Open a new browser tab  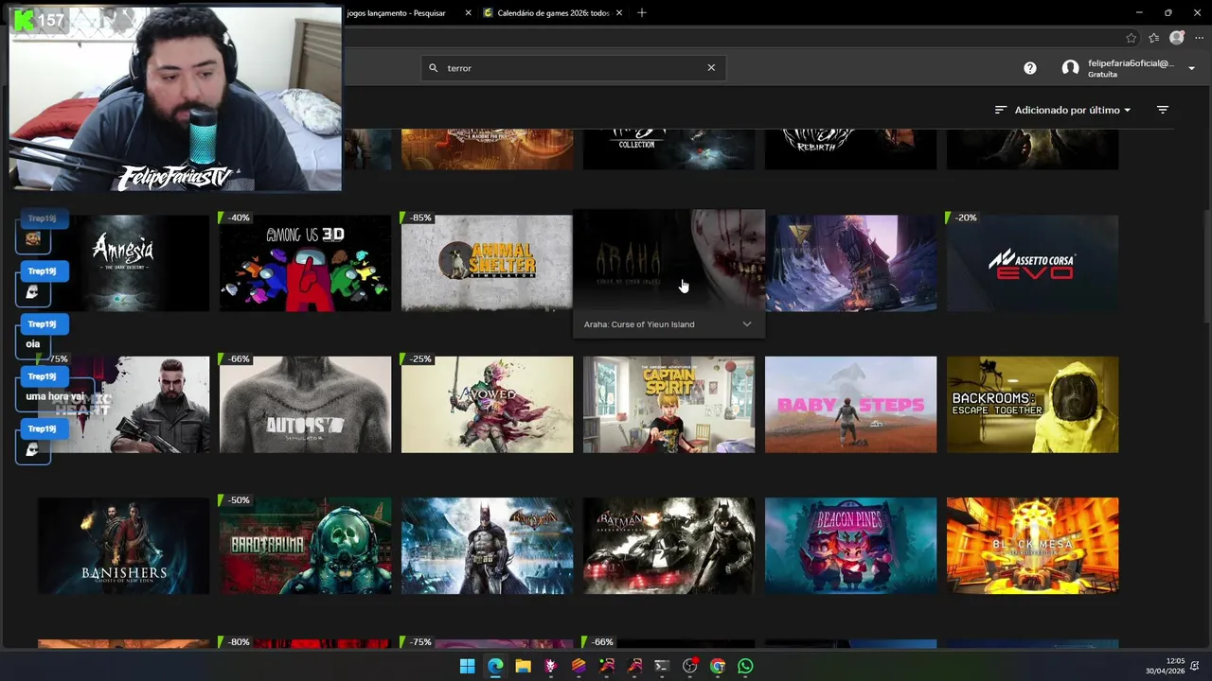pos(642,13)
